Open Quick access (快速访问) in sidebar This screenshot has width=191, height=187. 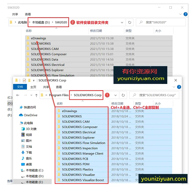(x=28, y=107)
